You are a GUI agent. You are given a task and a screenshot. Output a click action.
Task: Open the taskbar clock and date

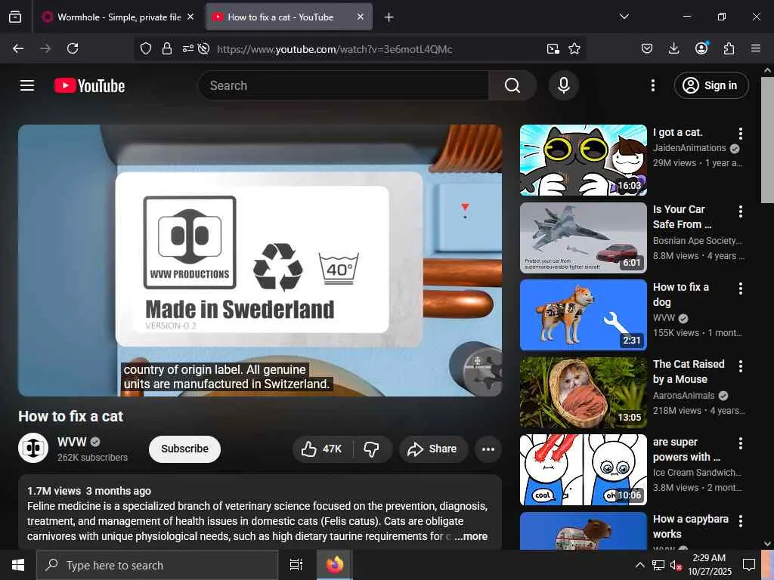tap(709, 565)
